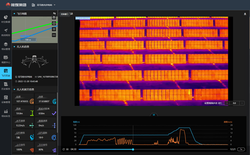Replay the flight video from start
250x155 pixels.
tap(64, 149)
